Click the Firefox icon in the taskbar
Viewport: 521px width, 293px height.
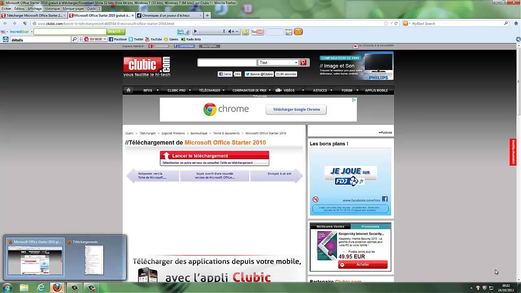coord(57,288)
